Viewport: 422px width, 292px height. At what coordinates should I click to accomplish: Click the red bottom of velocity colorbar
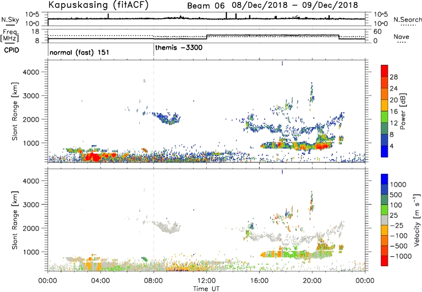point(385,261)
